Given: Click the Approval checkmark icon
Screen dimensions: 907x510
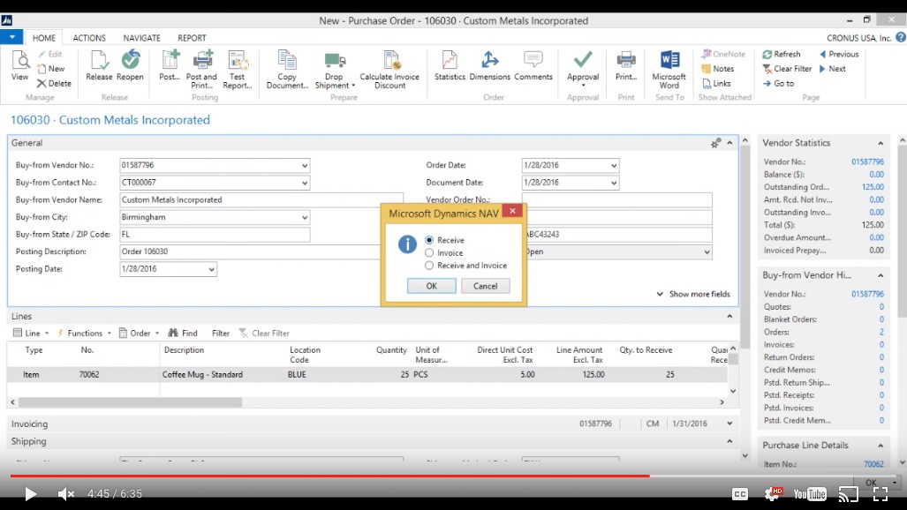Looking at the screenshot, I should (x=583, y=59).
